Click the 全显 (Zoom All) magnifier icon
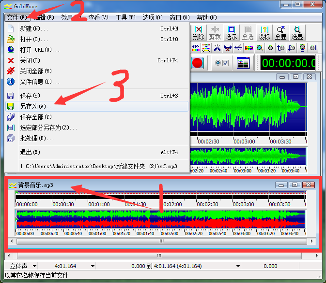 pos(280,32)
